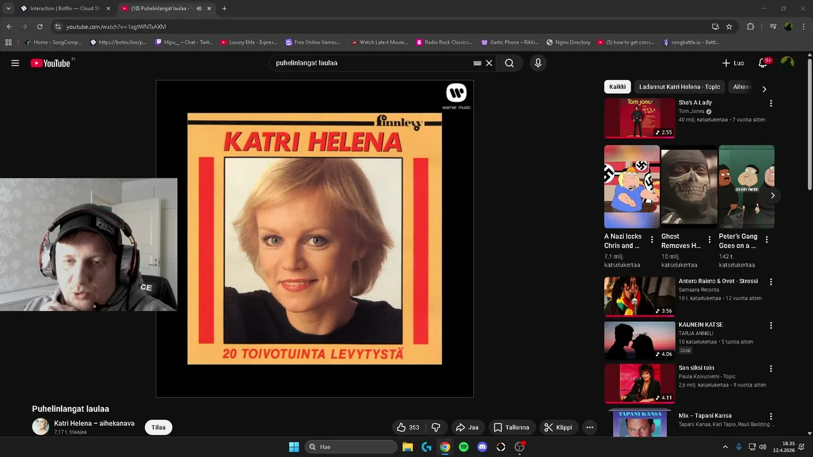Viewport: 813px width, 457px height.
Task: Open Spotify from the taskbar
Action: coord(464,447)
